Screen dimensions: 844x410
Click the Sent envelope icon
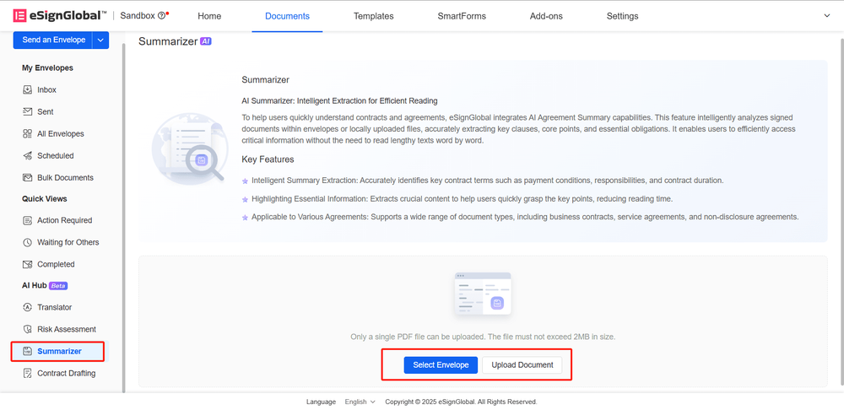coord(28,111)
